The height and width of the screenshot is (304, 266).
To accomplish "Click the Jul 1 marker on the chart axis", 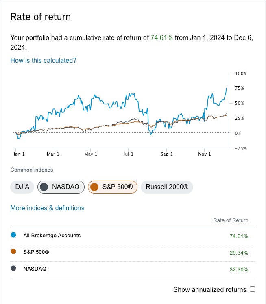I will [x=128, y=154].
